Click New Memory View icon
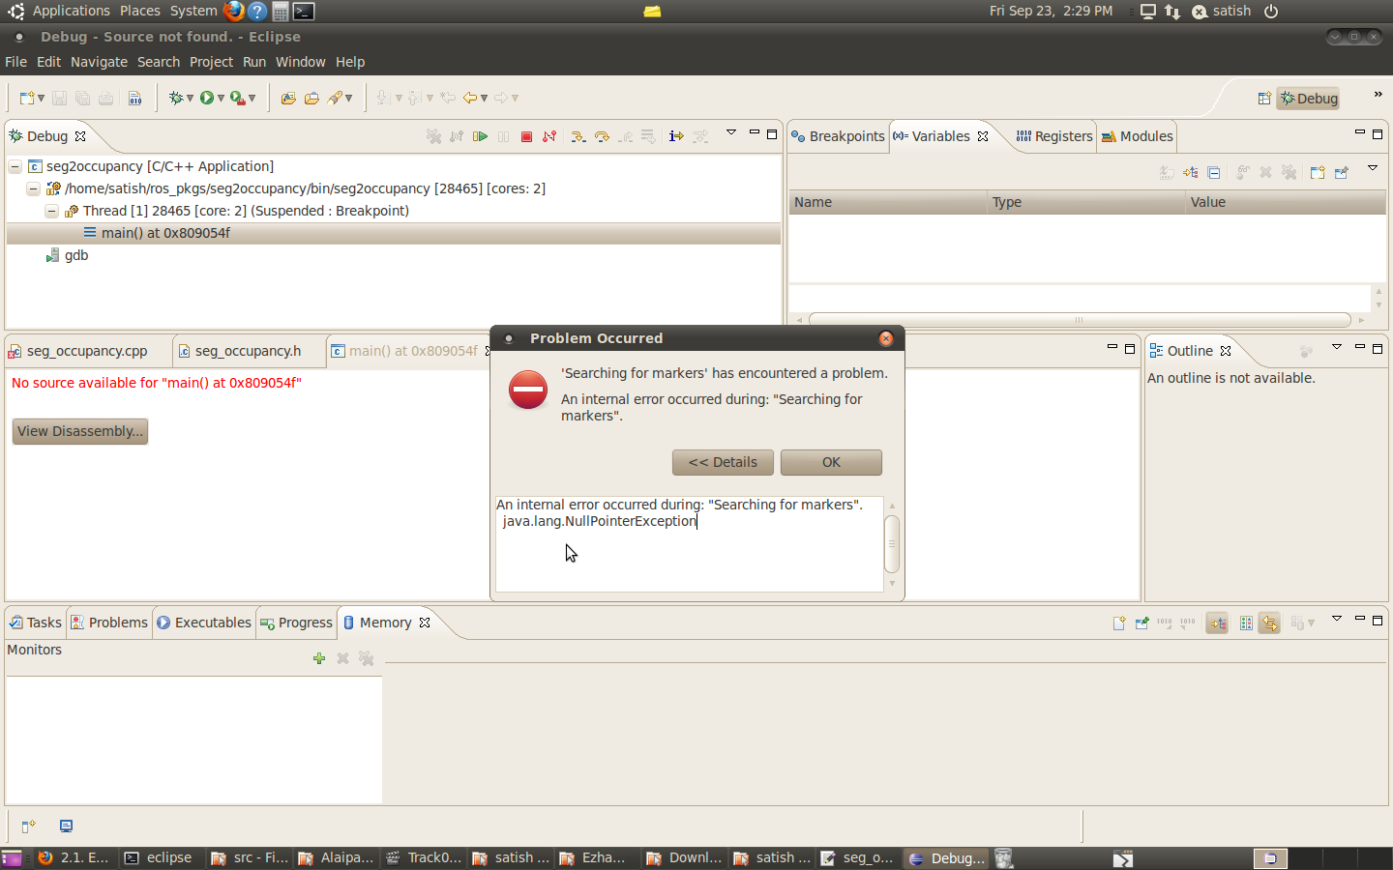Image resolution: width=1393 pixels, height=870 pixels. pos(1119,623)
